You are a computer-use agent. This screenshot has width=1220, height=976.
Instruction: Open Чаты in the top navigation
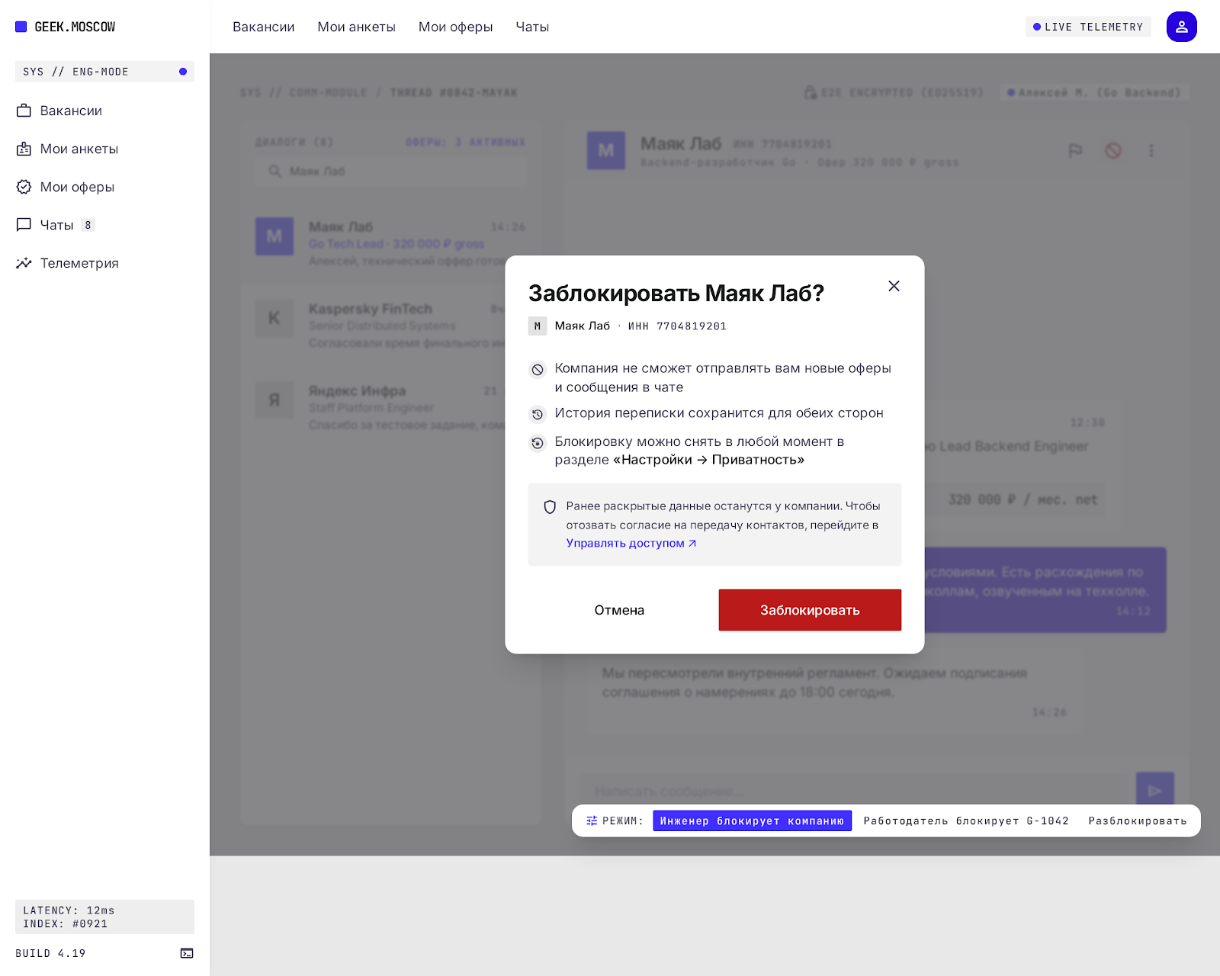click(x=532, y=27)
